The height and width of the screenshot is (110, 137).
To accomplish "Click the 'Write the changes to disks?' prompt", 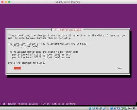I will click(27, 63).
